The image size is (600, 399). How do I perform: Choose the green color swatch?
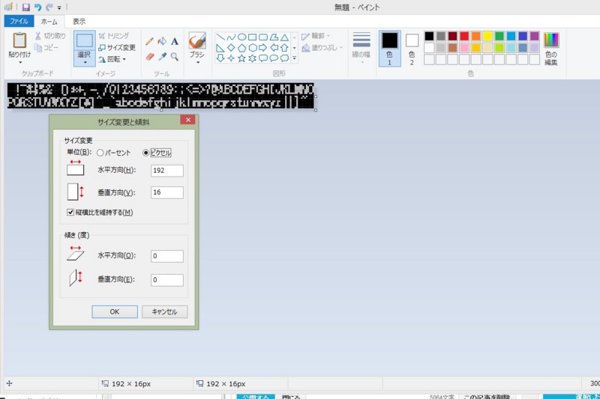(499, 36)
